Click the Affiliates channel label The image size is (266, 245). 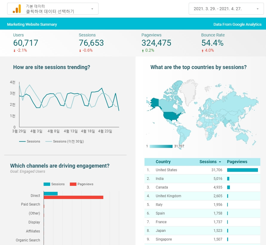point(33,231)
